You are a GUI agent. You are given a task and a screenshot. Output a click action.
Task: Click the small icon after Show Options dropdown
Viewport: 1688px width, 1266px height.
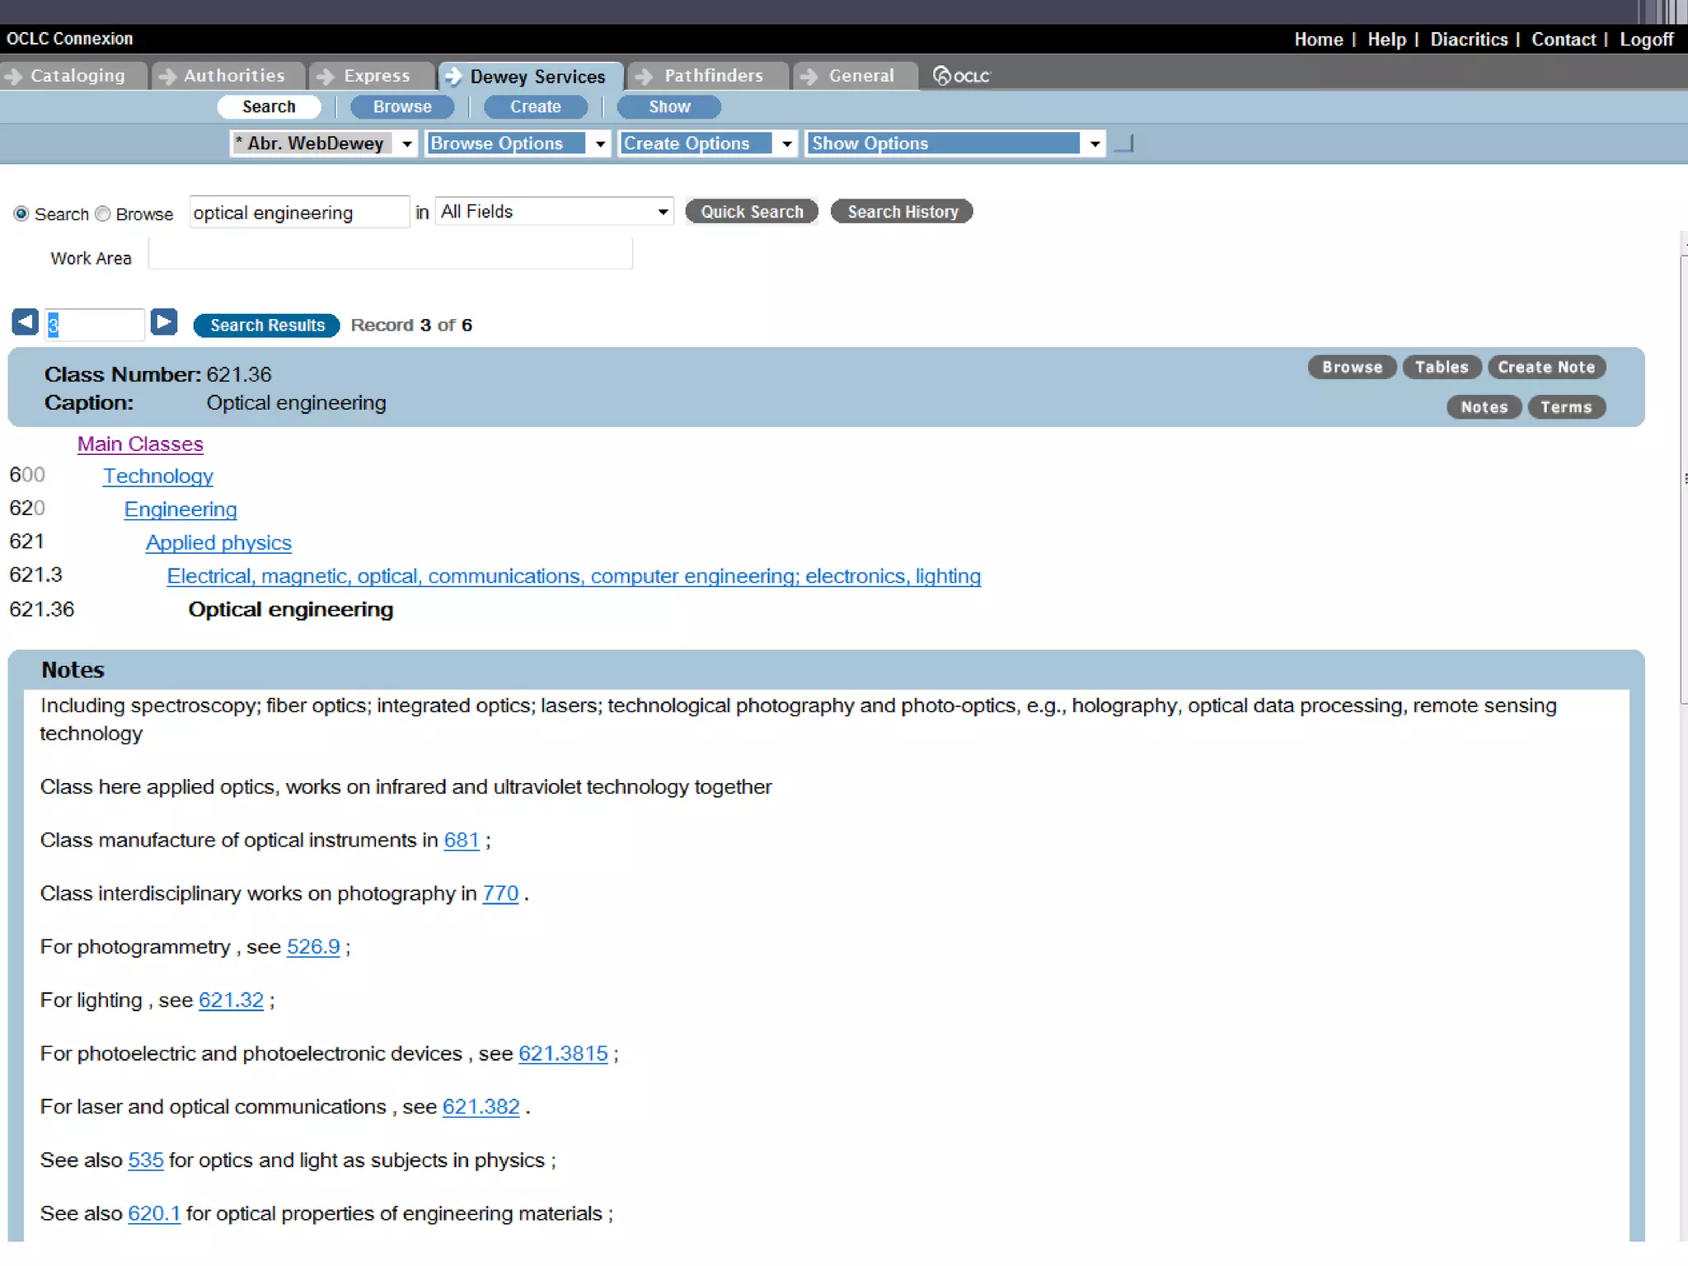click(1124, 144)
